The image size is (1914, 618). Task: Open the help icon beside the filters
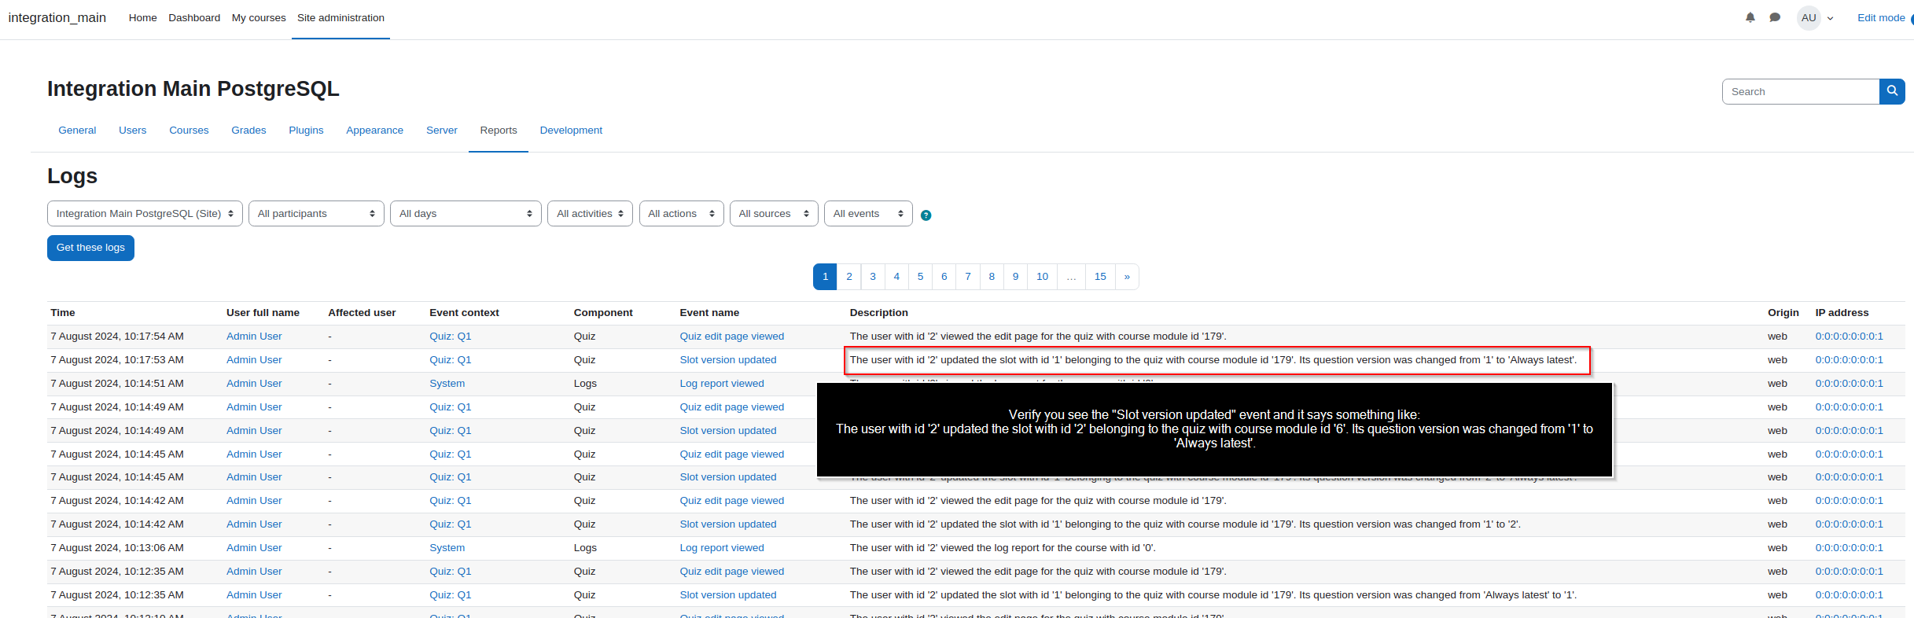[x=926, y=215]
